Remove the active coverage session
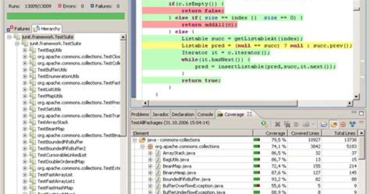Viewport: 370px width, 194px height. (x=277, y=124)
